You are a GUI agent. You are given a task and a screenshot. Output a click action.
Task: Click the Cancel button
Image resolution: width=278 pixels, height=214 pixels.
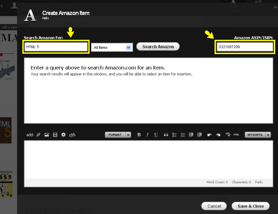pos(214,206)
